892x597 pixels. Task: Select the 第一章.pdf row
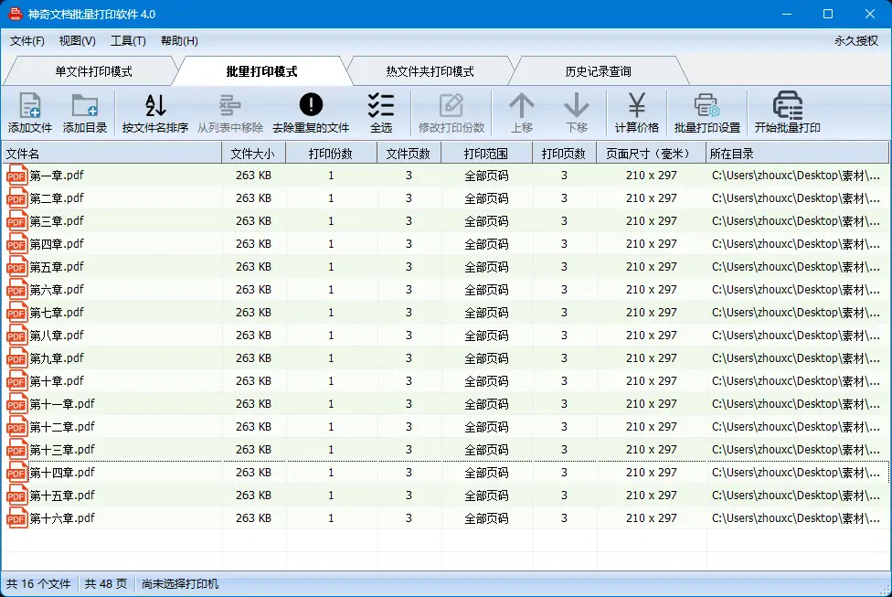point(57,176)
